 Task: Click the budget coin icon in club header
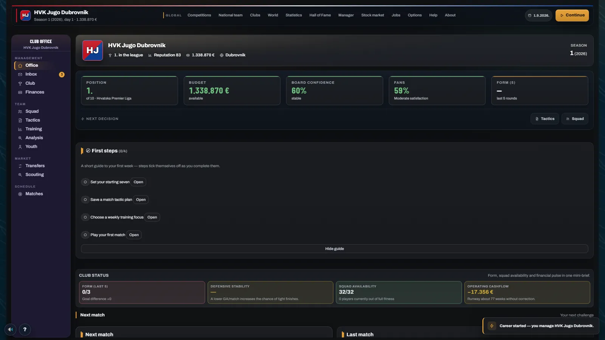[x=188, y=55]
